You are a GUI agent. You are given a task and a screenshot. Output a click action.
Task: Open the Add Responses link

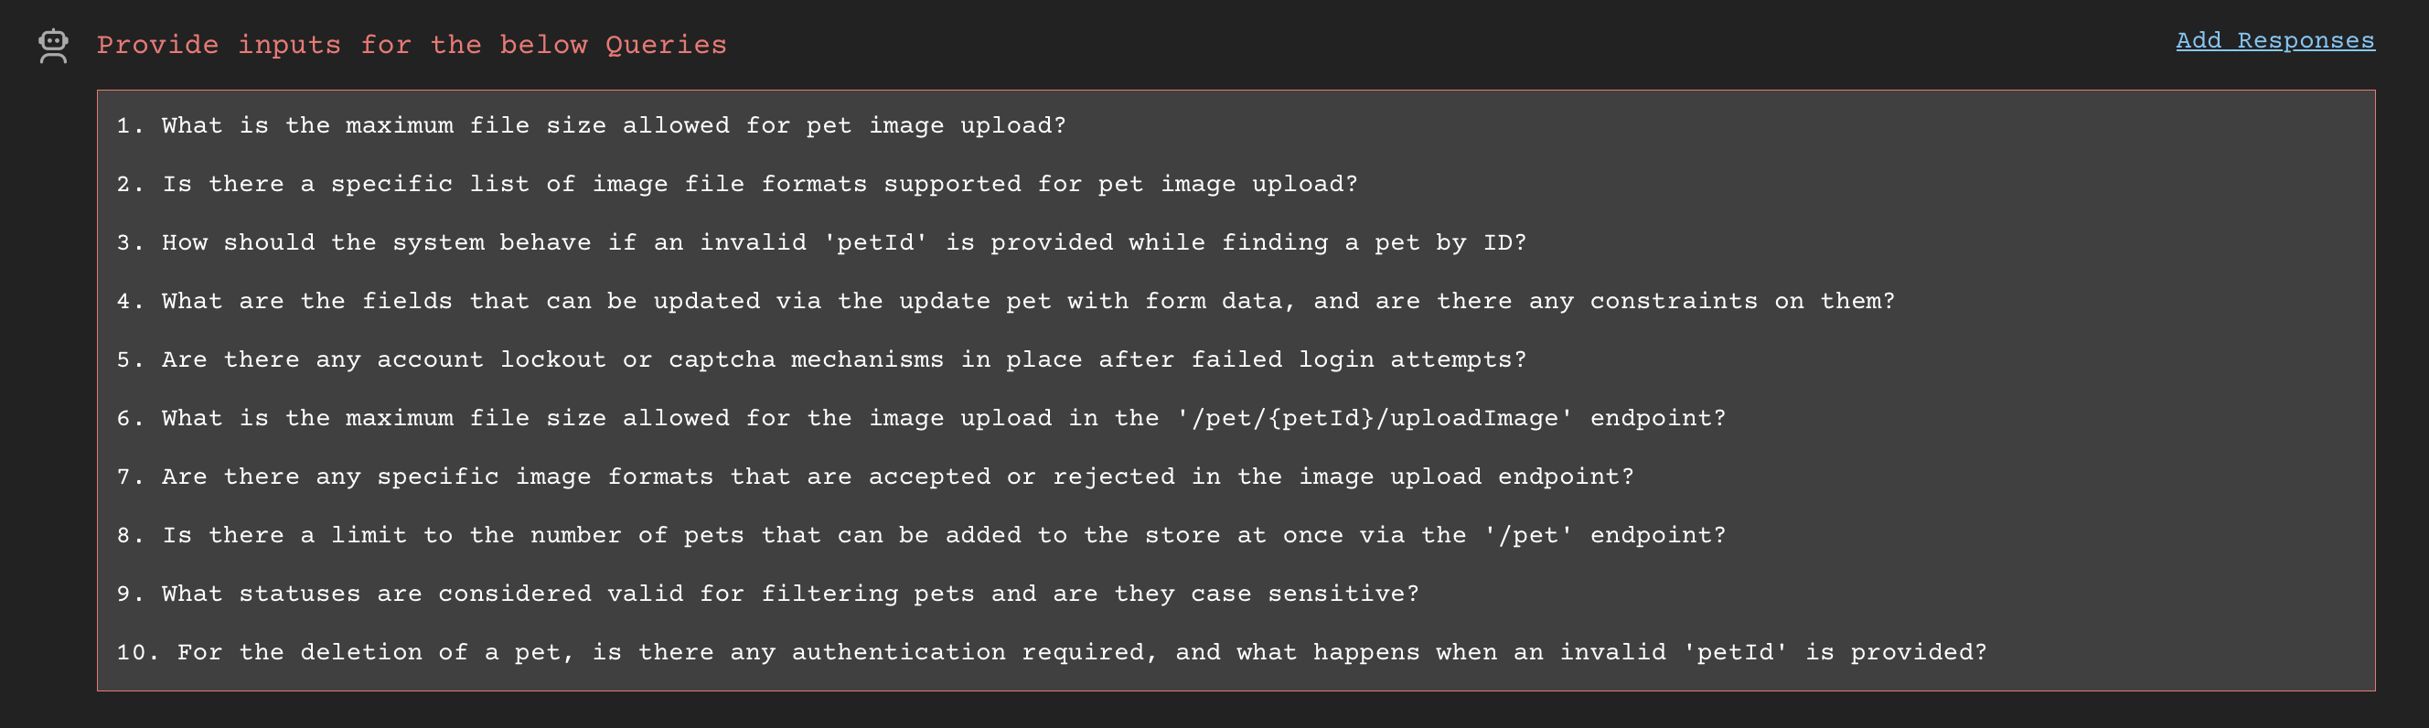point(2276,40)
